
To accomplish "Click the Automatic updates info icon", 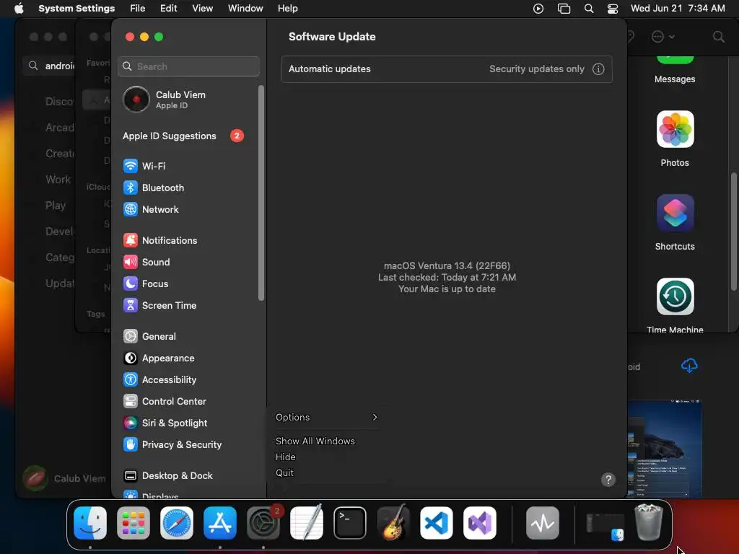I will click(x=598, y=69).
